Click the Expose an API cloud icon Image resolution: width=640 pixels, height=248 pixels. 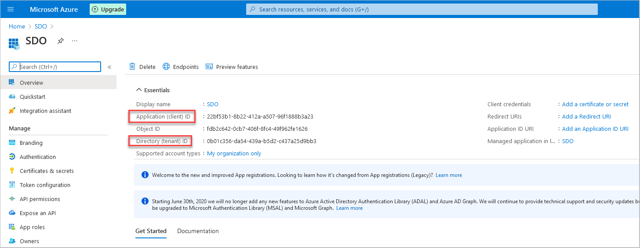point(12,213)
